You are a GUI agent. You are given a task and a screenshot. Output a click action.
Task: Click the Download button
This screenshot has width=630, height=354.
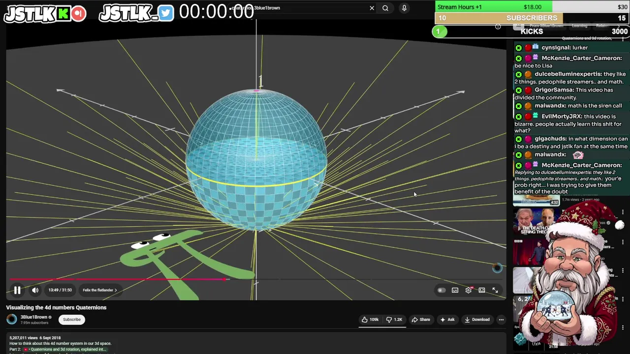click(476, 320)
